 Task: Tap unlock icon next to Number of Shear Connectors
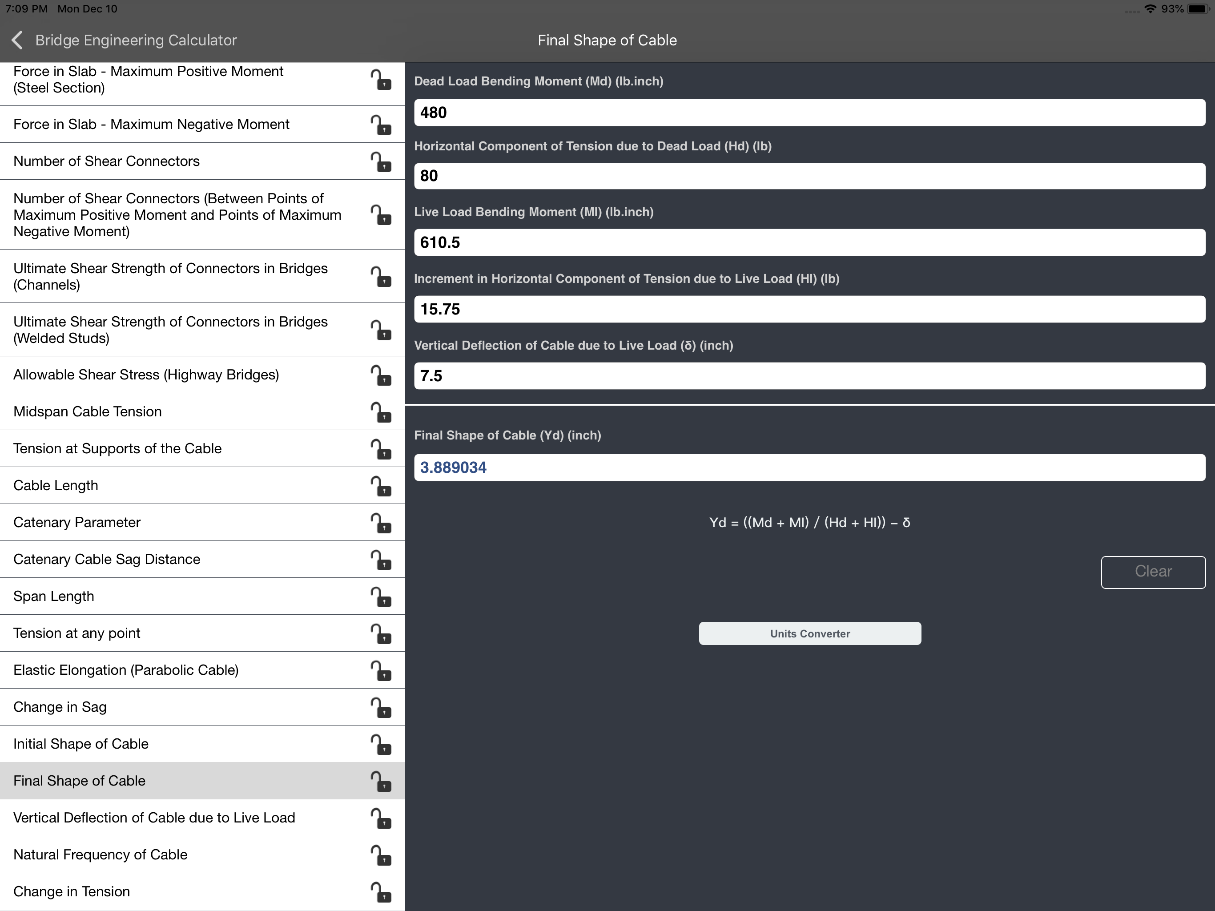click(x=381, y=161)
